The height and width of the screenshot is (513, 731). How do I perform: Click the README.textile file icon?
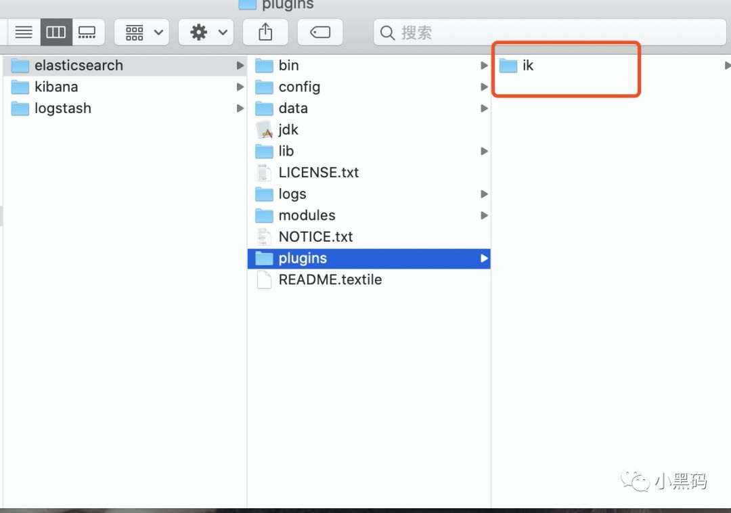point(265,280)
